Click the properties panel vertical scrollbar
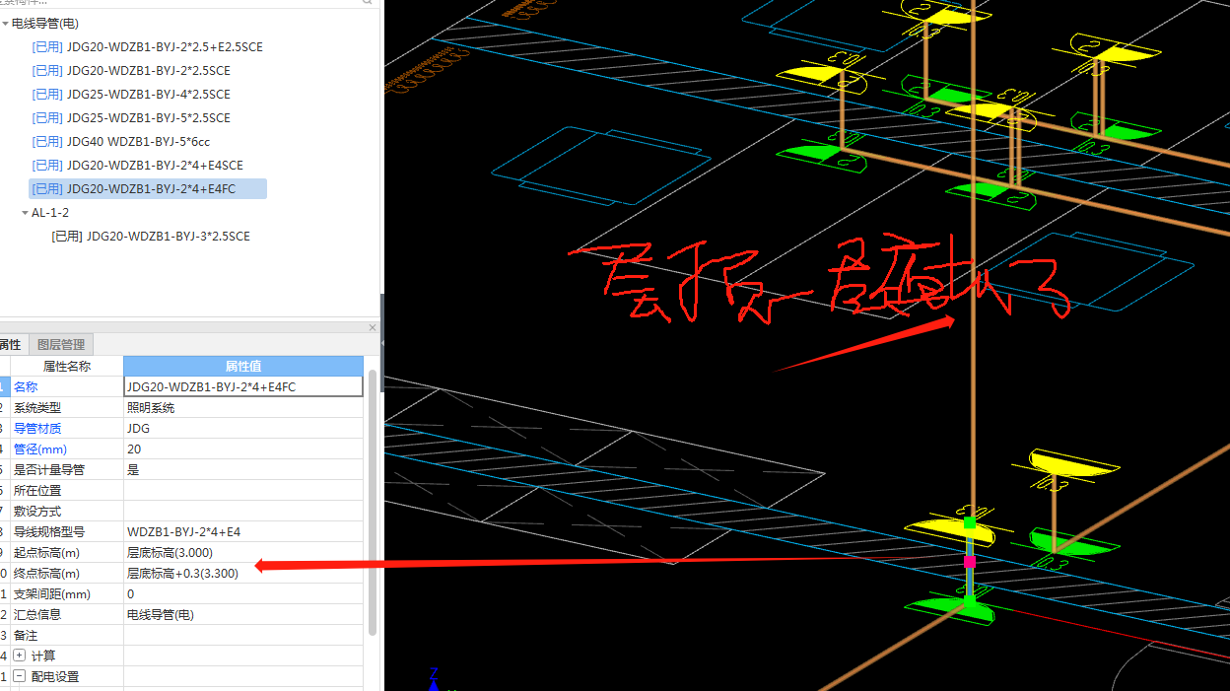Screen dimensions: 1230x691 (x=372, y=503)
